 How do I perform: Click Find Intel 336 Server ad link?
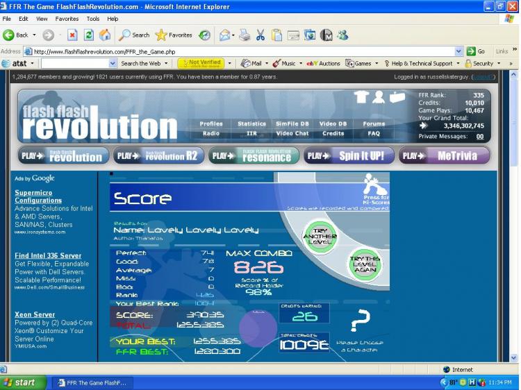click(48, 255)
